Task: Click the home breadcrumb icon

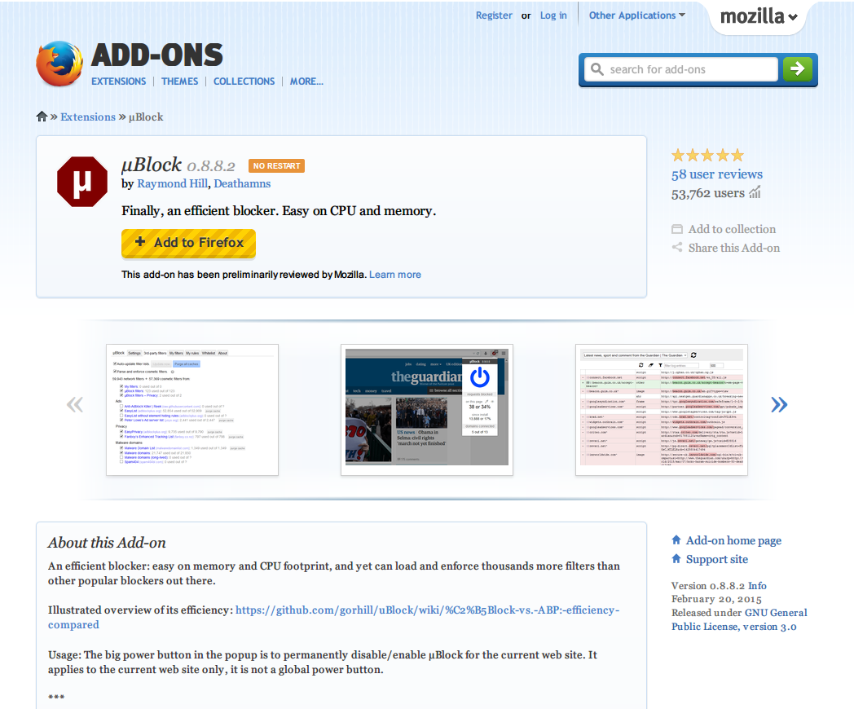Action: click(x=42, y=116)
